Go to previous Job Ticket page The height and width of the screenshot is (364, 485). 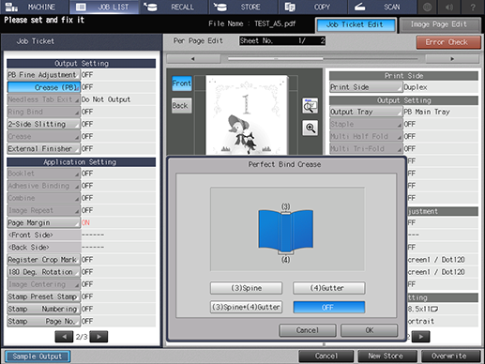click(64, 337)
